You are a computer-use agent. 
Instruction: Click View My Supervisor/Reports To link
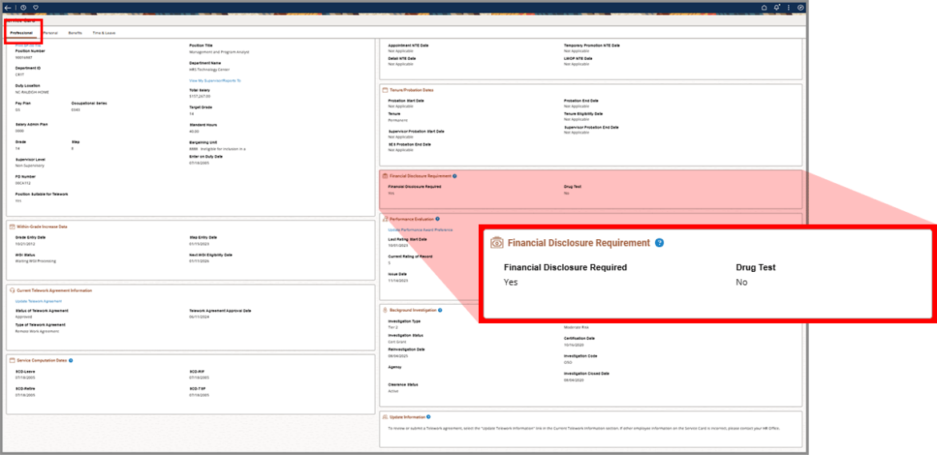[x=215, y=81]
